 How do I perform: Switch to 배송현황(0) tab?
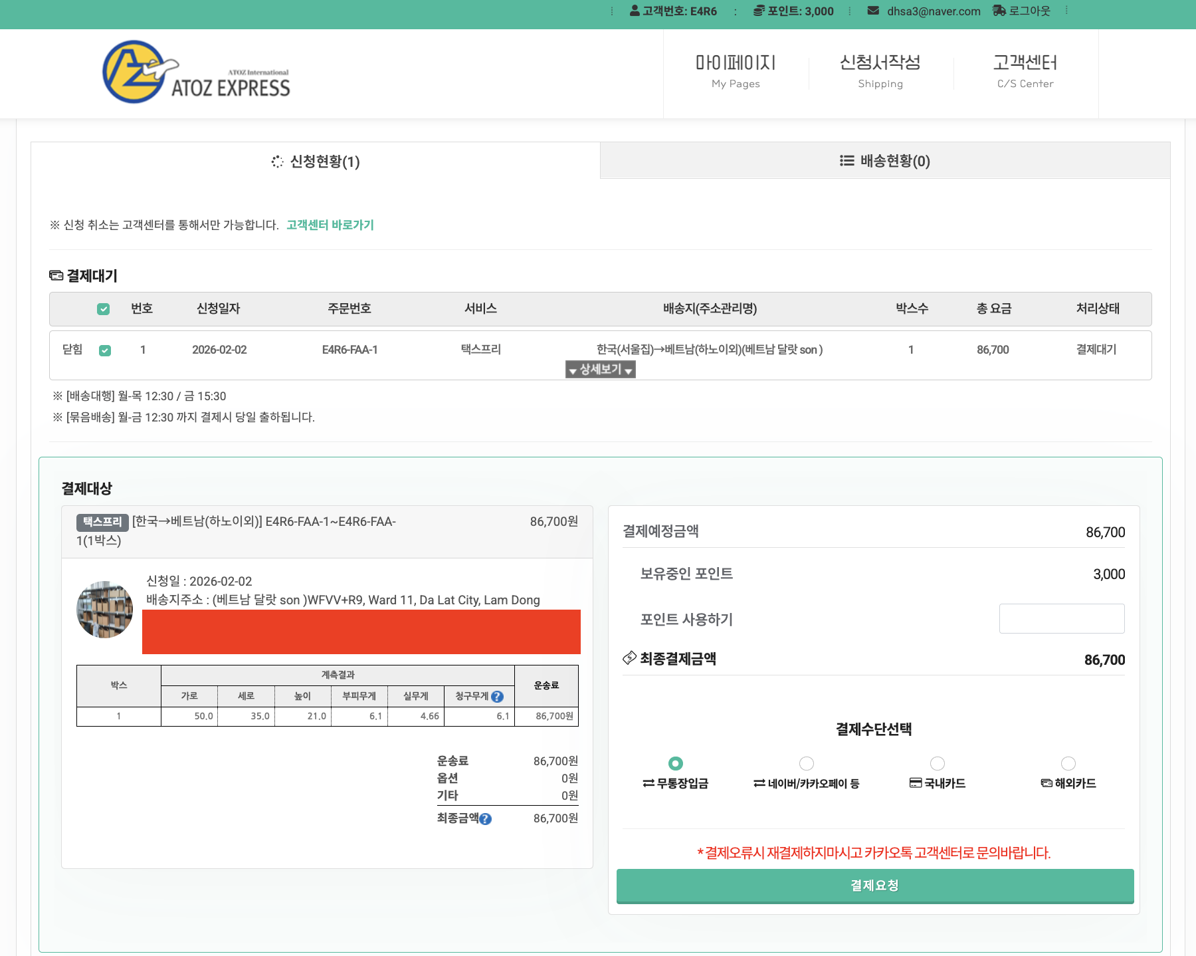click(x=885, y=161)
